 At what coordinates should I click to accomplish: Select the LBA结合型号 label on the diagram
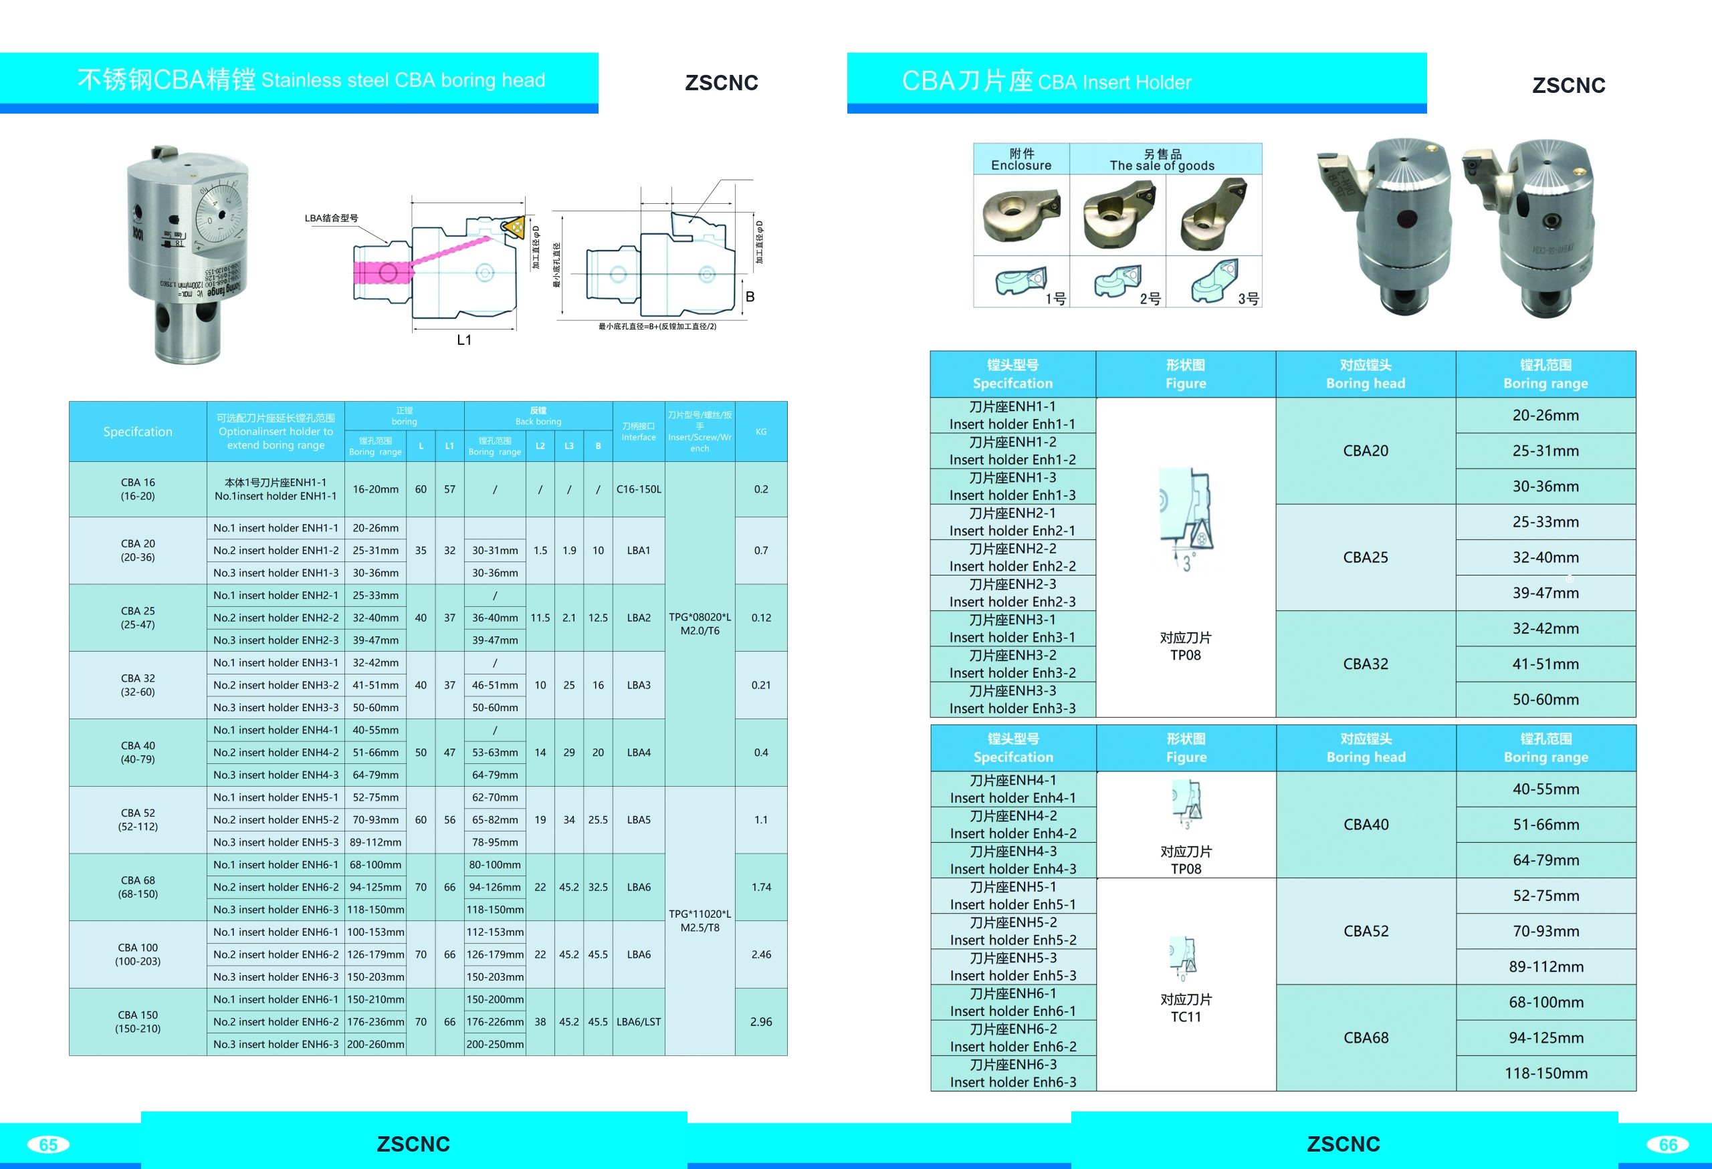pyautogui.click(x=332, y=218)
